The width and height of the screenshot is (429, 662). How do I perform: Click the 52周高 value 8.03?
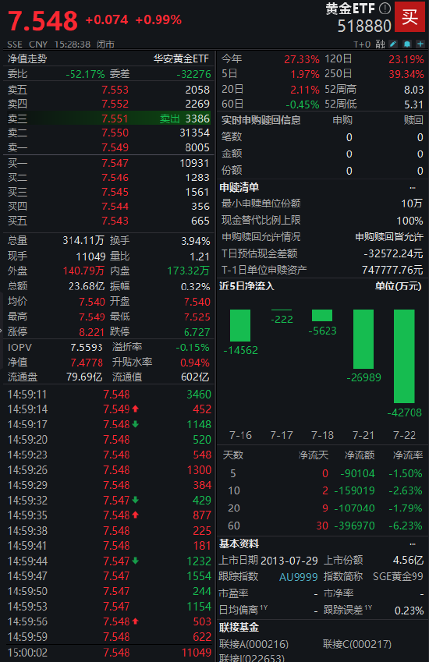point(414,90)
